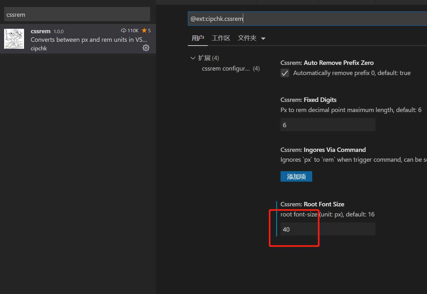This screenshot has width=427, height=294.
Task: Select cssrem configur... tree entry
Action: click(231, 68)
